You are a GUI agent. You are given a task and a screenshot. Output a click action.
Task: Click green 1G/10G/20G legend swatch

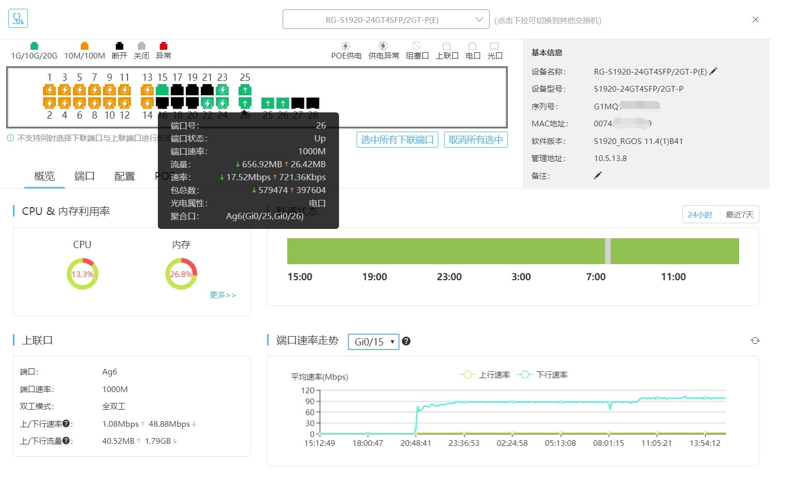(x=34, y=46)
